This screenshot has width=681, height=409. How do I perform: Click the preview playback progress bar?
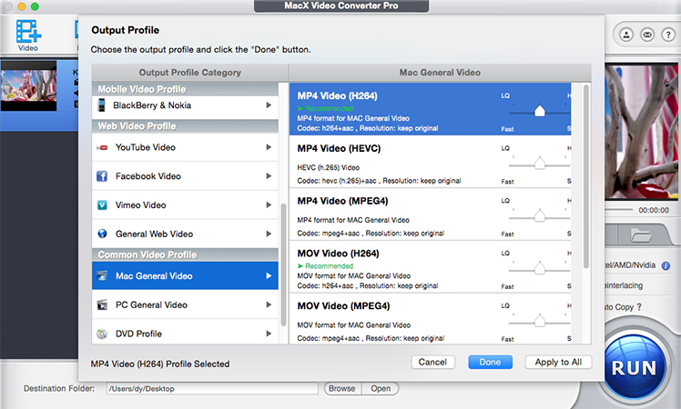point(619,210)
